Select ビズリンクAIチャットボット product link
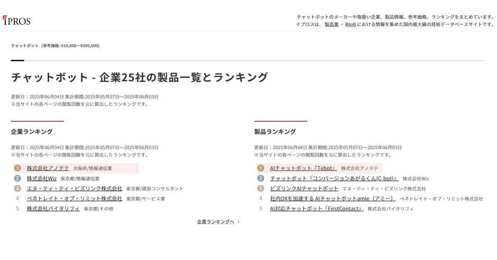The image size is (497, 260). 304,188
